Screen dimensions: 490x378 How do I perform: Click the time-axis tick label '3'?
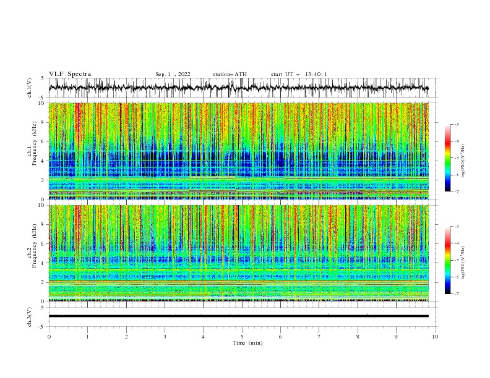(165, 337)
